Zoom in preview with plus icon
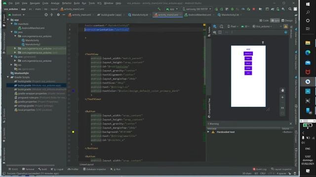The height and width of the screenshot is (177, 316). (x=282, y=97)
